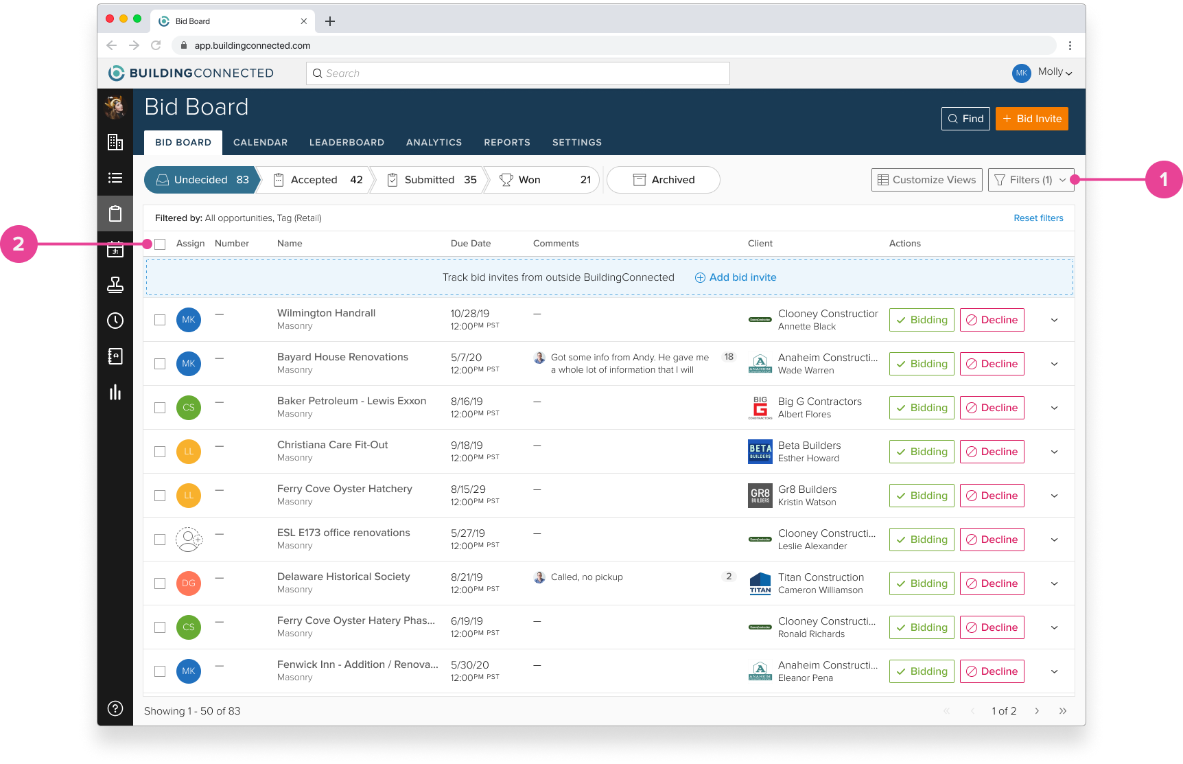1183x764 pixels.
Task: Click the BuildingConnected logo
Action: [191, 73]
